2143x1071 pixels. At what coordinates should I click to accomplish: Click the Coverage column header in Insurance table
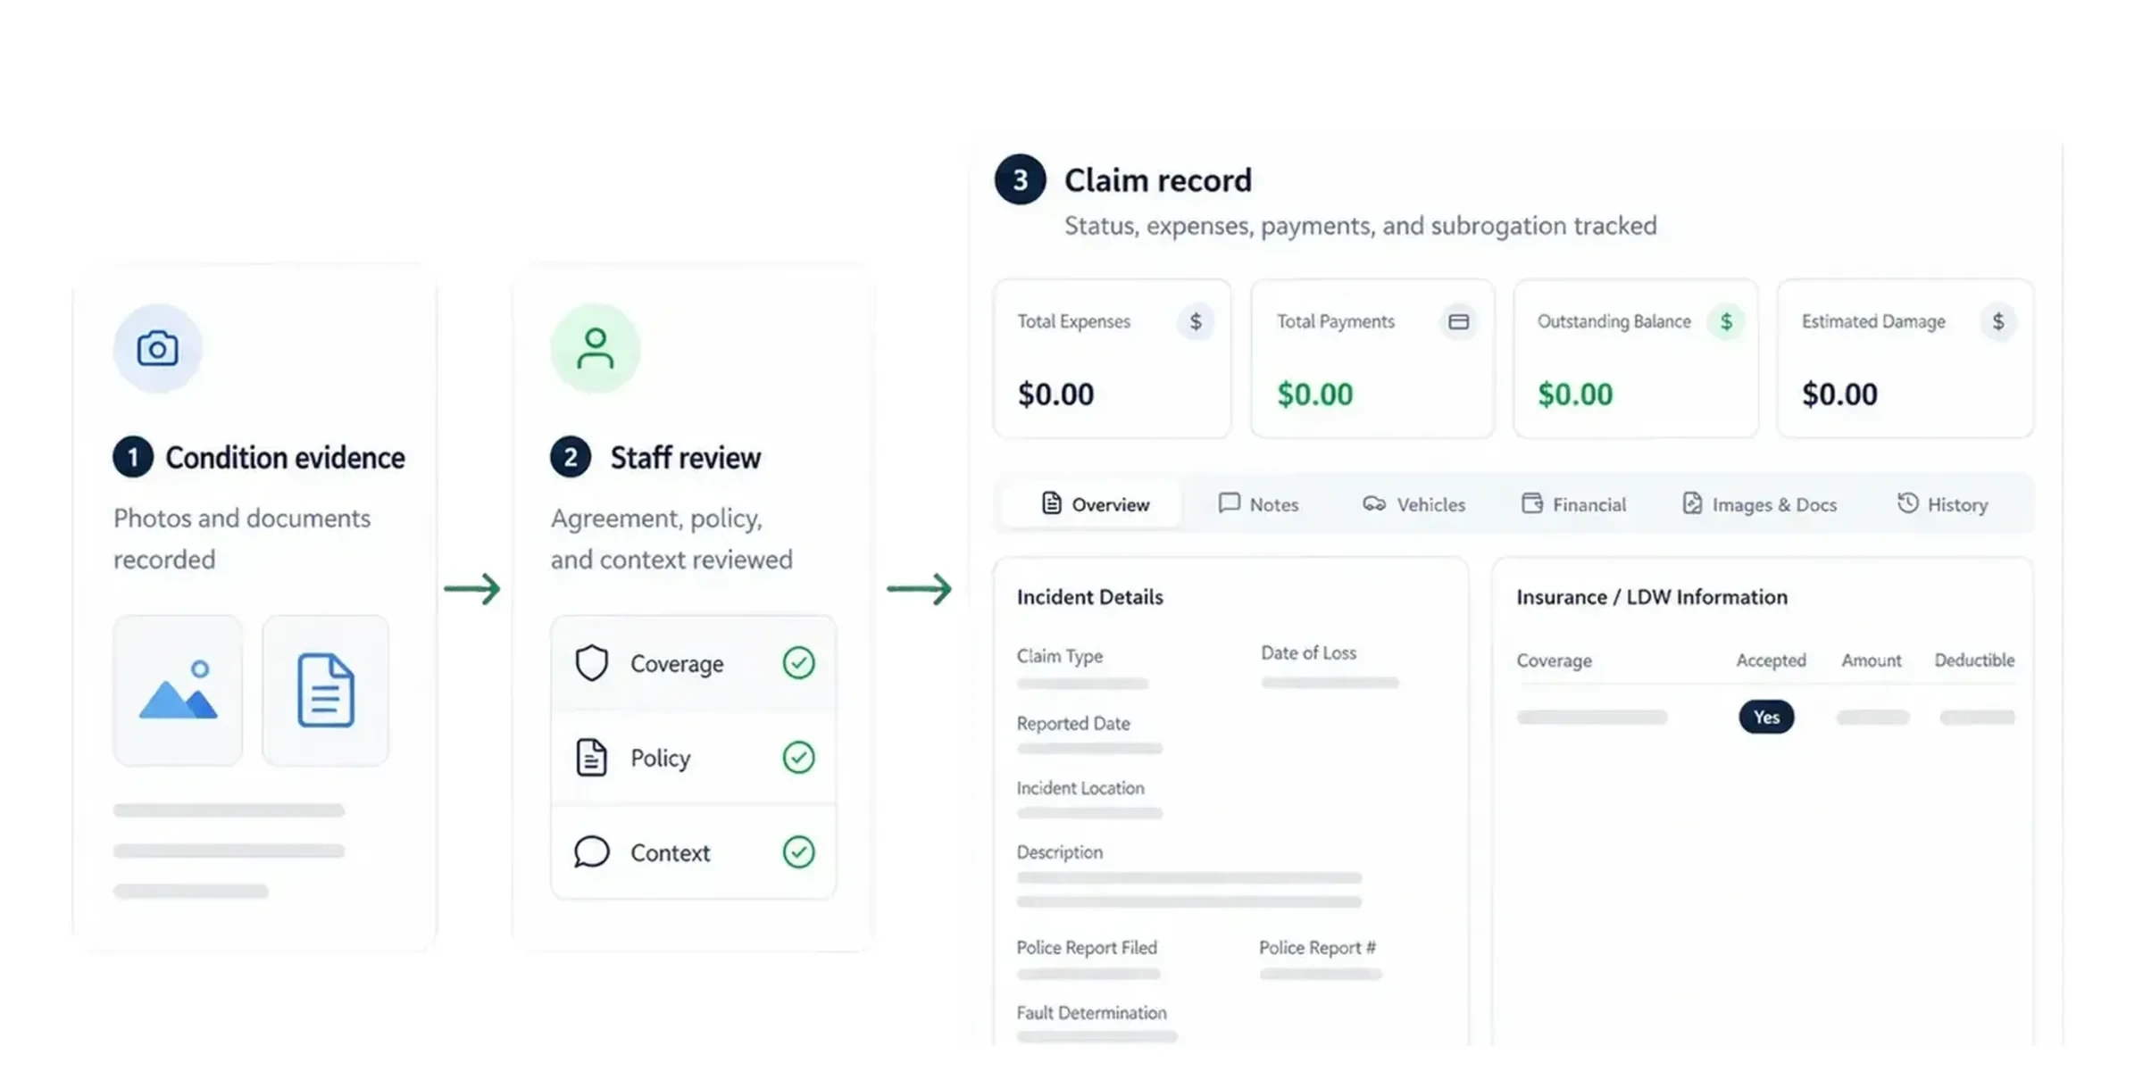(x=1554, y=660)
